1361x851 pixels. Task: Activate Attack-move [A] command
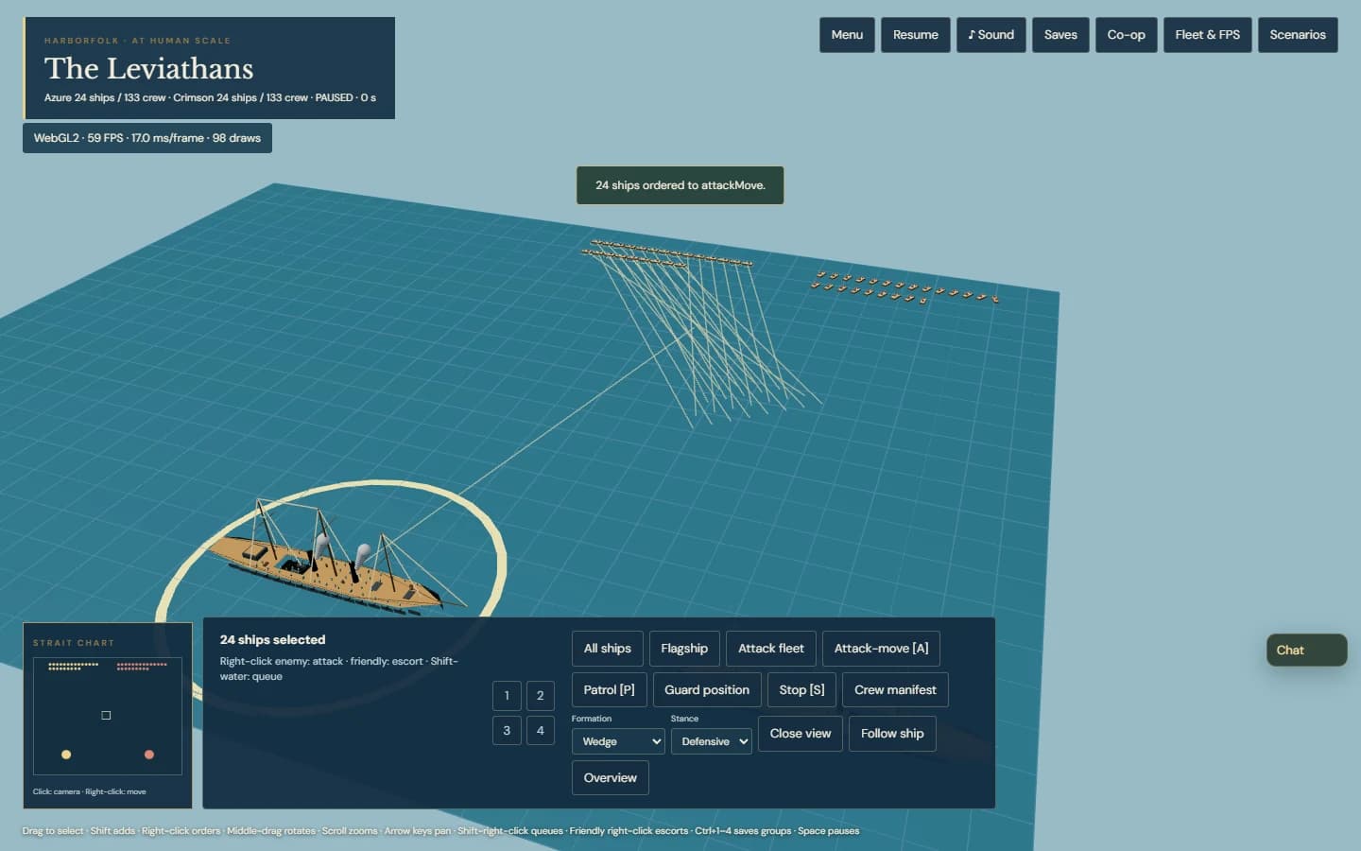tap(881, 649)
